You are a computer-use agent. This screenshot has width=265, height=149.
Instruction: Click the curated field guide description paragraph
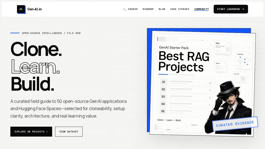tap(69, 109)
